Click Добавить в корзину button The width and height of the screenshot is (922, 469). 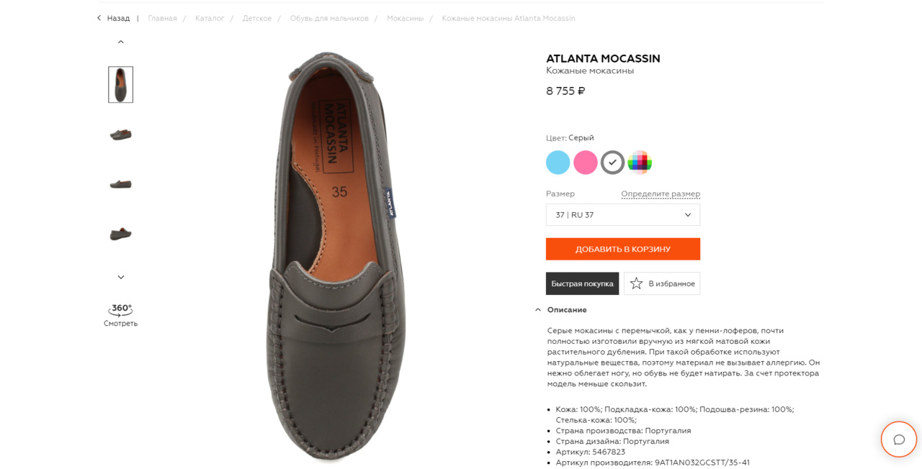622,249
